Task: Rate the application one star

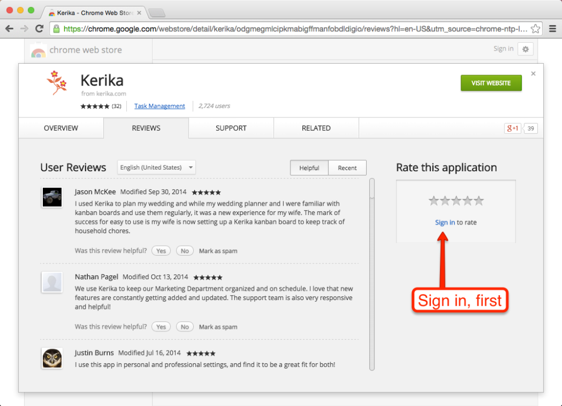Action: pyautogui.click(x=434, y=201)
